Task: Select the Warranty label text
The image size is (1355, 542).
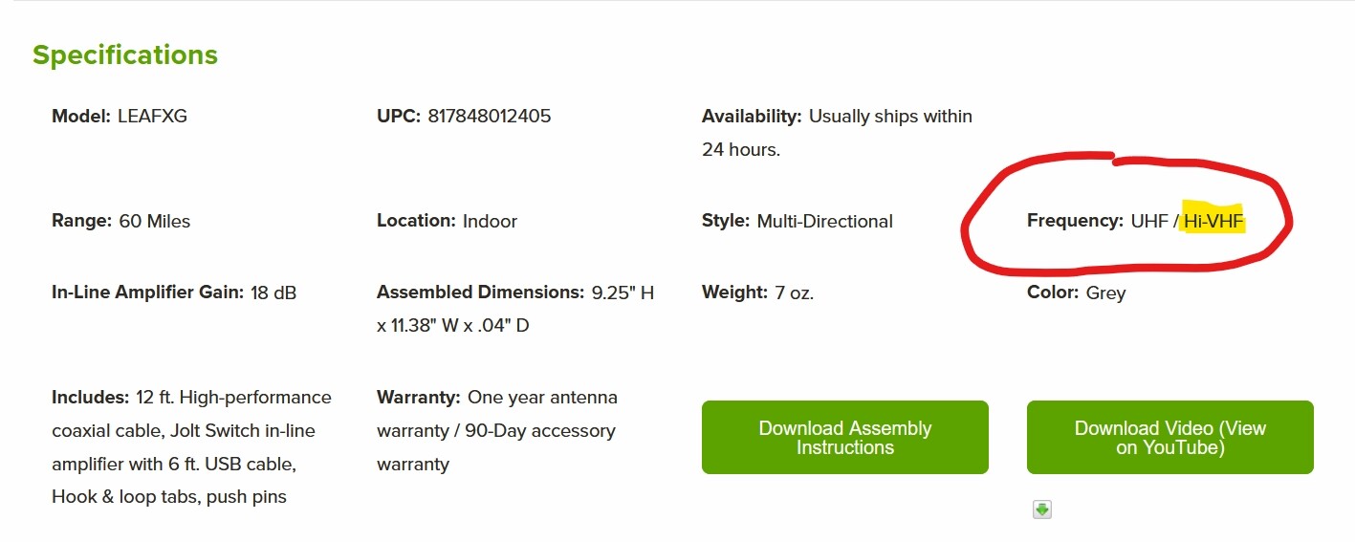Action: tap(419, 397)
